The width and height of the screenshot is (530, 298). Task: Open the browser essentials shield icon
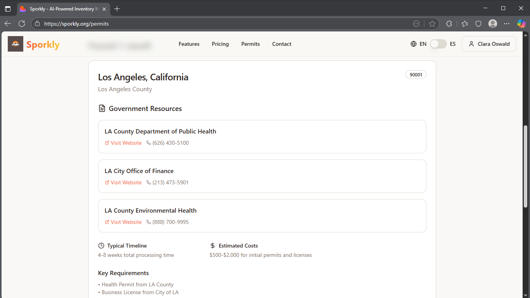[x=478, y=24]
